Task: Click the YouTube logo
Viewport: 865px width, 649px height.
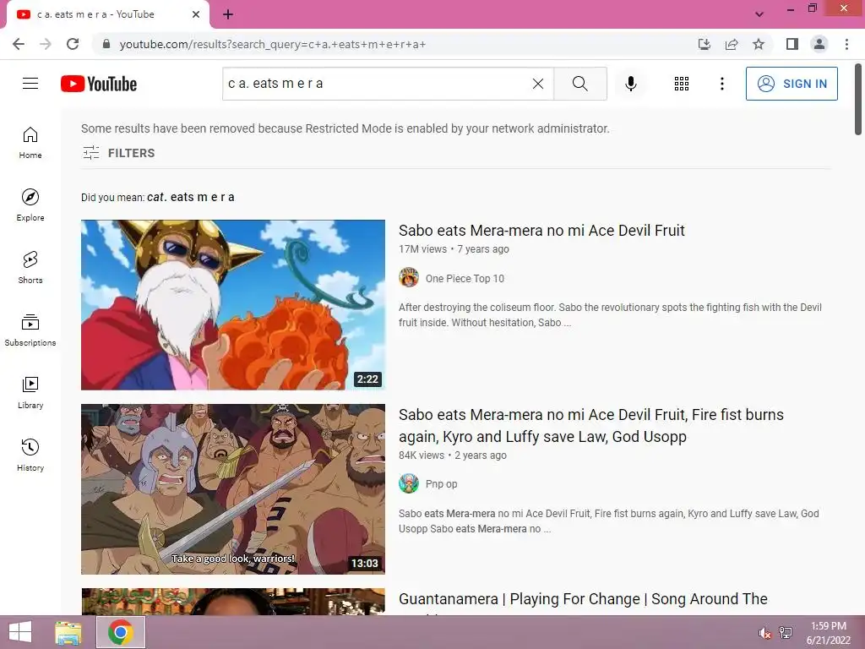Action: tap(99, 84)
